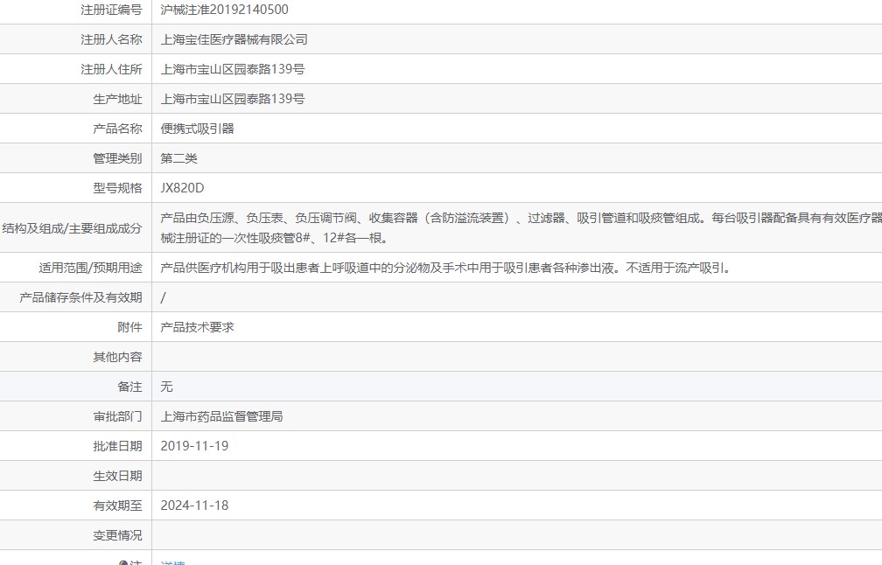Select company name 上海宝佳医疗器械有限公司
This screenshot has width=882, height=565.
tap(234, 39)
